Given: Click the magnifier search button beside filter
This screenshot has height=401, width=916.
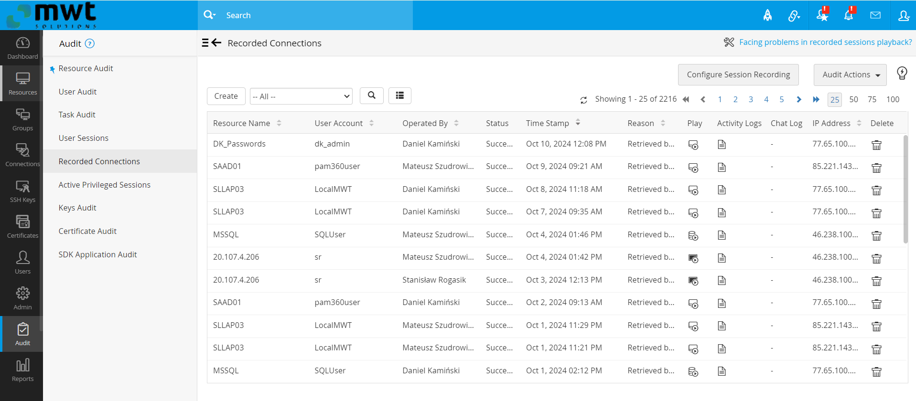Looking at the screenshot, I should coord(371,96).
